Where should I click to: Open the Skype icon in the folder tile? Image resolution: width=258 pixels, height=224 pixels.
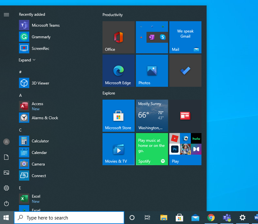[x=163, y=37]
